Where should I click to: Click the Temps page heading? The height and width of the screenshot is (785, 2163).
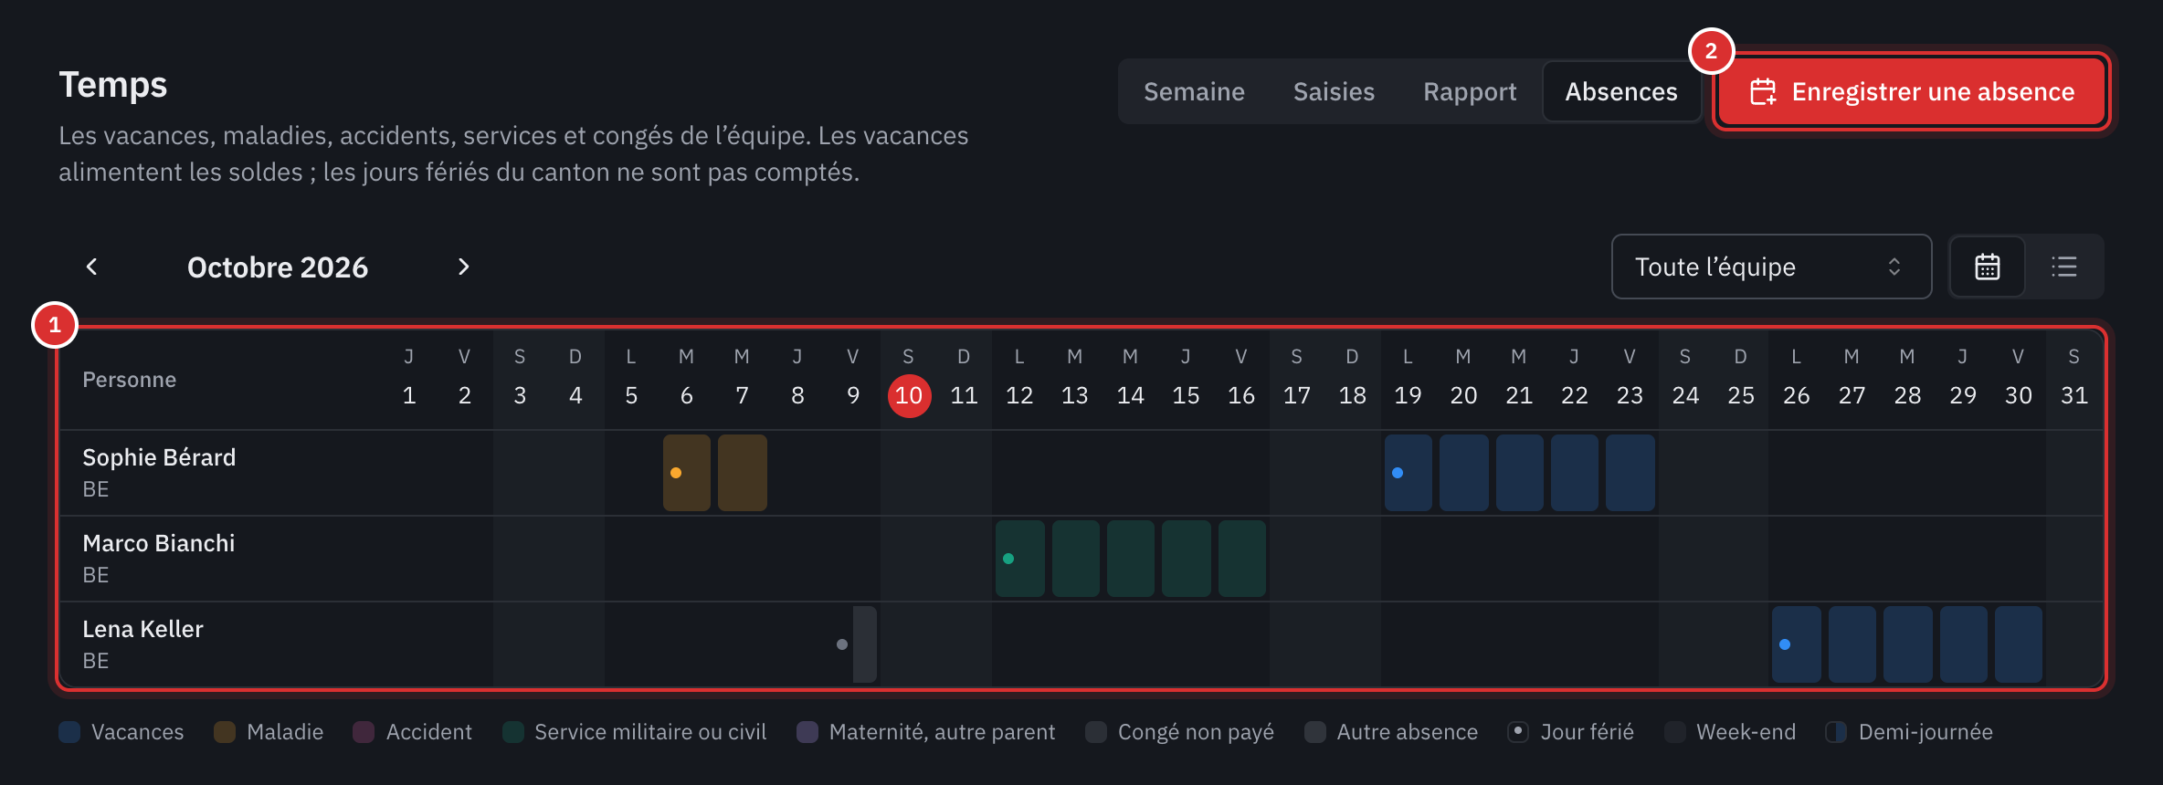tap(113, 85)
